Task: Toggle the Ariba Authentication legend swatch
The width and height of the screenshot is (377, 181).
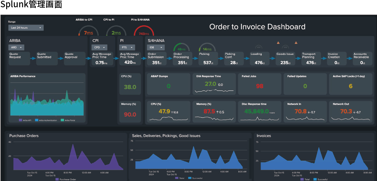Action: (37, 120)
